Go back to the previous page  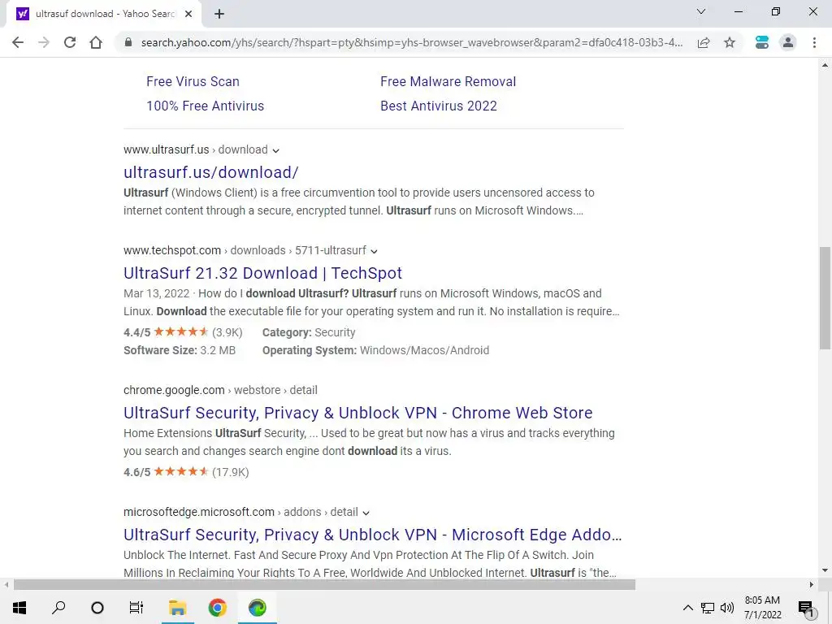[18, 42]
